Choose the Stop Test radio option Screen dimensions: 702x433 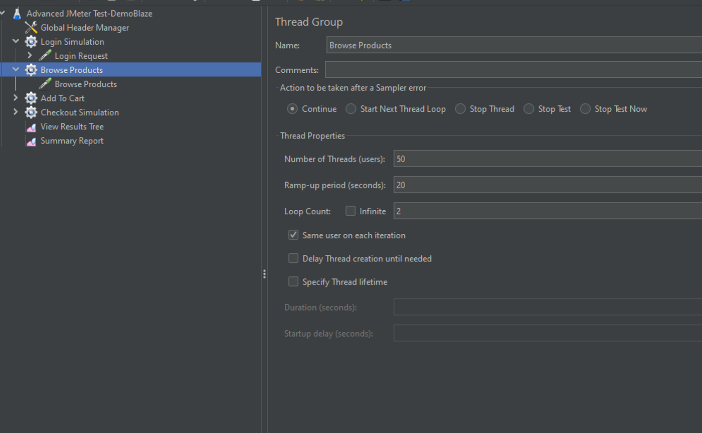(x=529, y=109)
